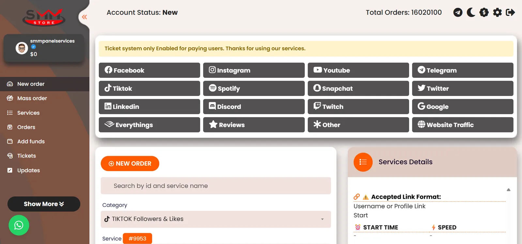The height and width of the screenshot is (244, 522).
Task: Focus the search by id and service name field
Action: pyautogui.click(x=216, y=186)
